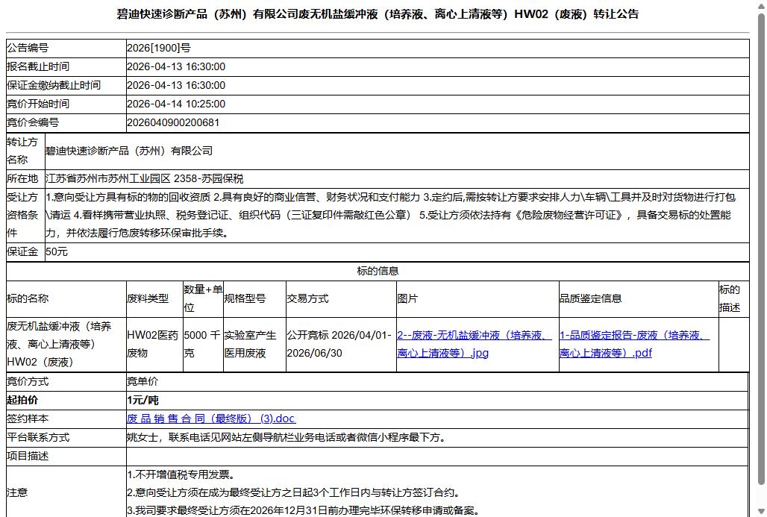Click the 保证金 label
This screenshot has width=767, height=517.
pos(22,252)
